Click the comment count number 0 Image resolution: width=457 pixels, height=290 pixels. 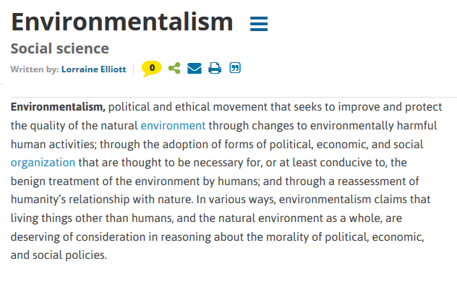click(x=152, y=67)
